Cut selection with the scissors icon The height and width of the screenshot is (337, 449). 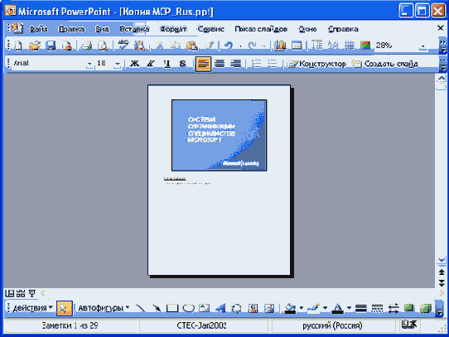pos(160,46)
